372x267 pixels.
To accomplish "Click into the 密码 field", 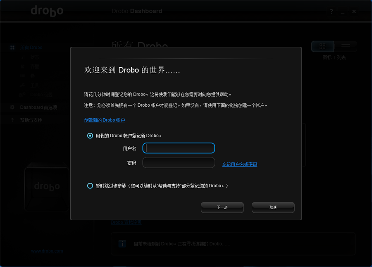I will (x=179, y=163).
